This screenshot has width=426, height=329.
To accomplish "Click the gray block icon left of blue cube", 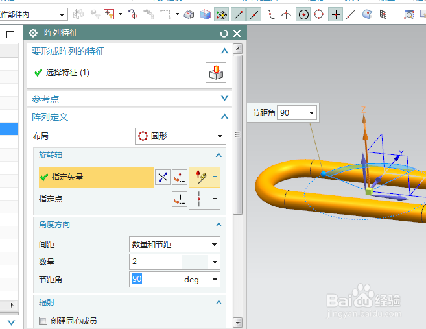I will 189,14.
